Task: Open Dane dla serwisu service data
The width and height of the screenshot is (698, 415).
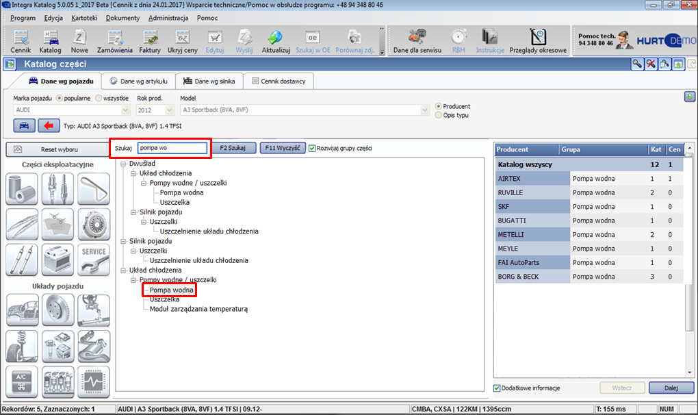Action: click(417, 41)
